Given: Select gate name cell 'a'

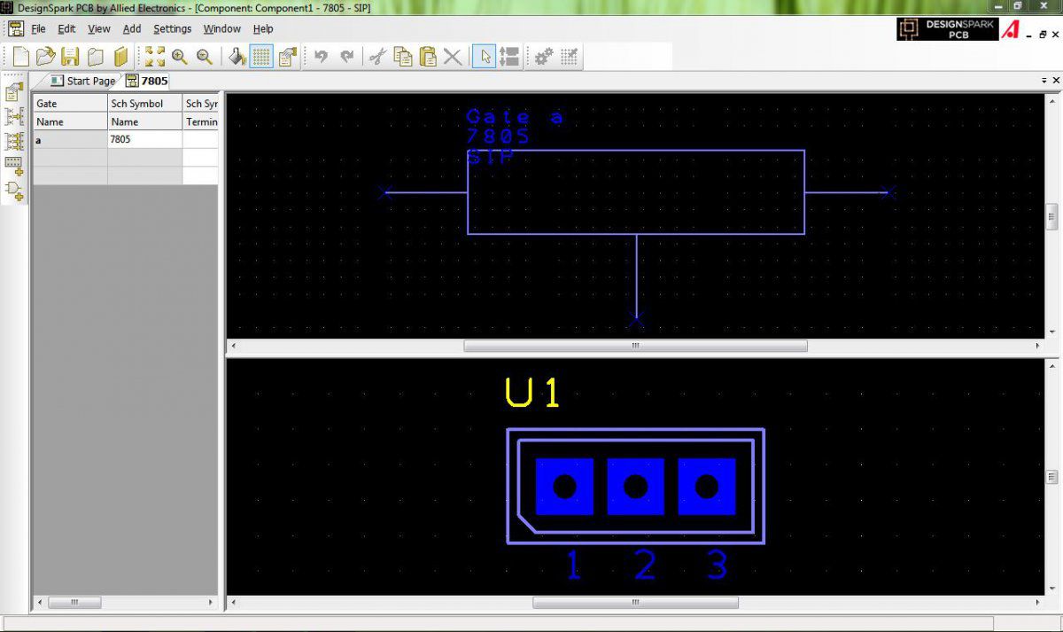Looking at the screenshot, I should [x=70, y=139].
